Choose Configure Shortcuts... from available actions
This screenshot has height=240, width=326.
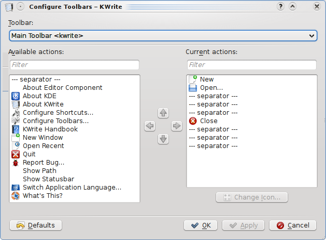[58, 113]
